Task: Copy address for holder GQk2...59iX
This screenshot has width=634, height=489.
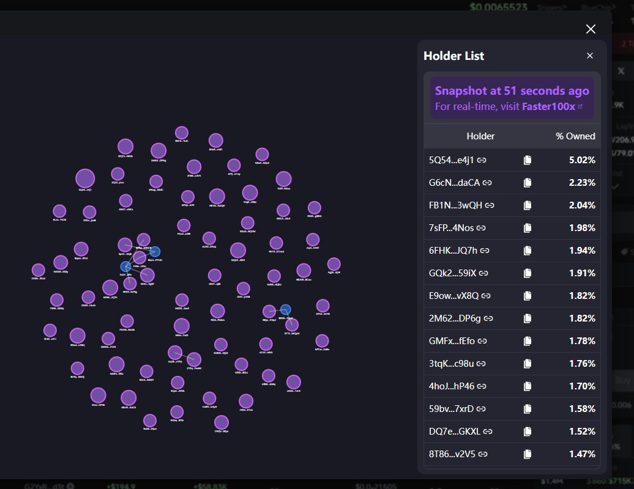Action: coord(528,273)
